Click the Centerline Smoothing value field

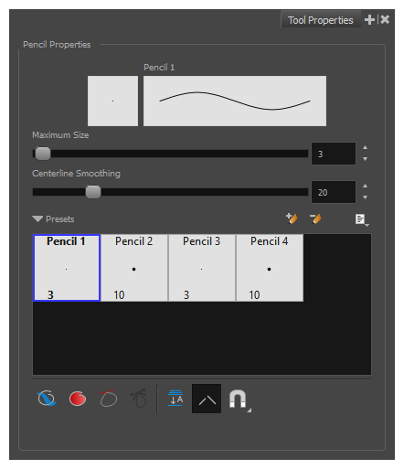point(334,192)
